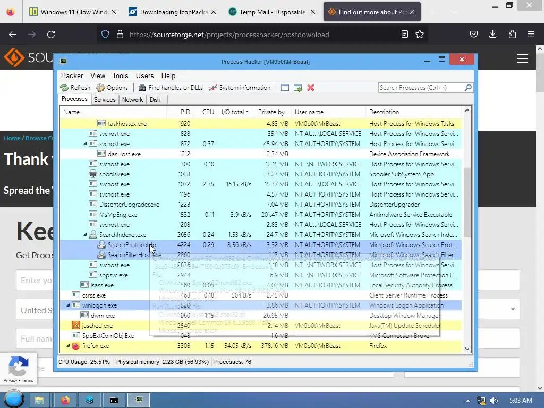
Task: Click the Firefox back arrow
Action: click(13, 35)
